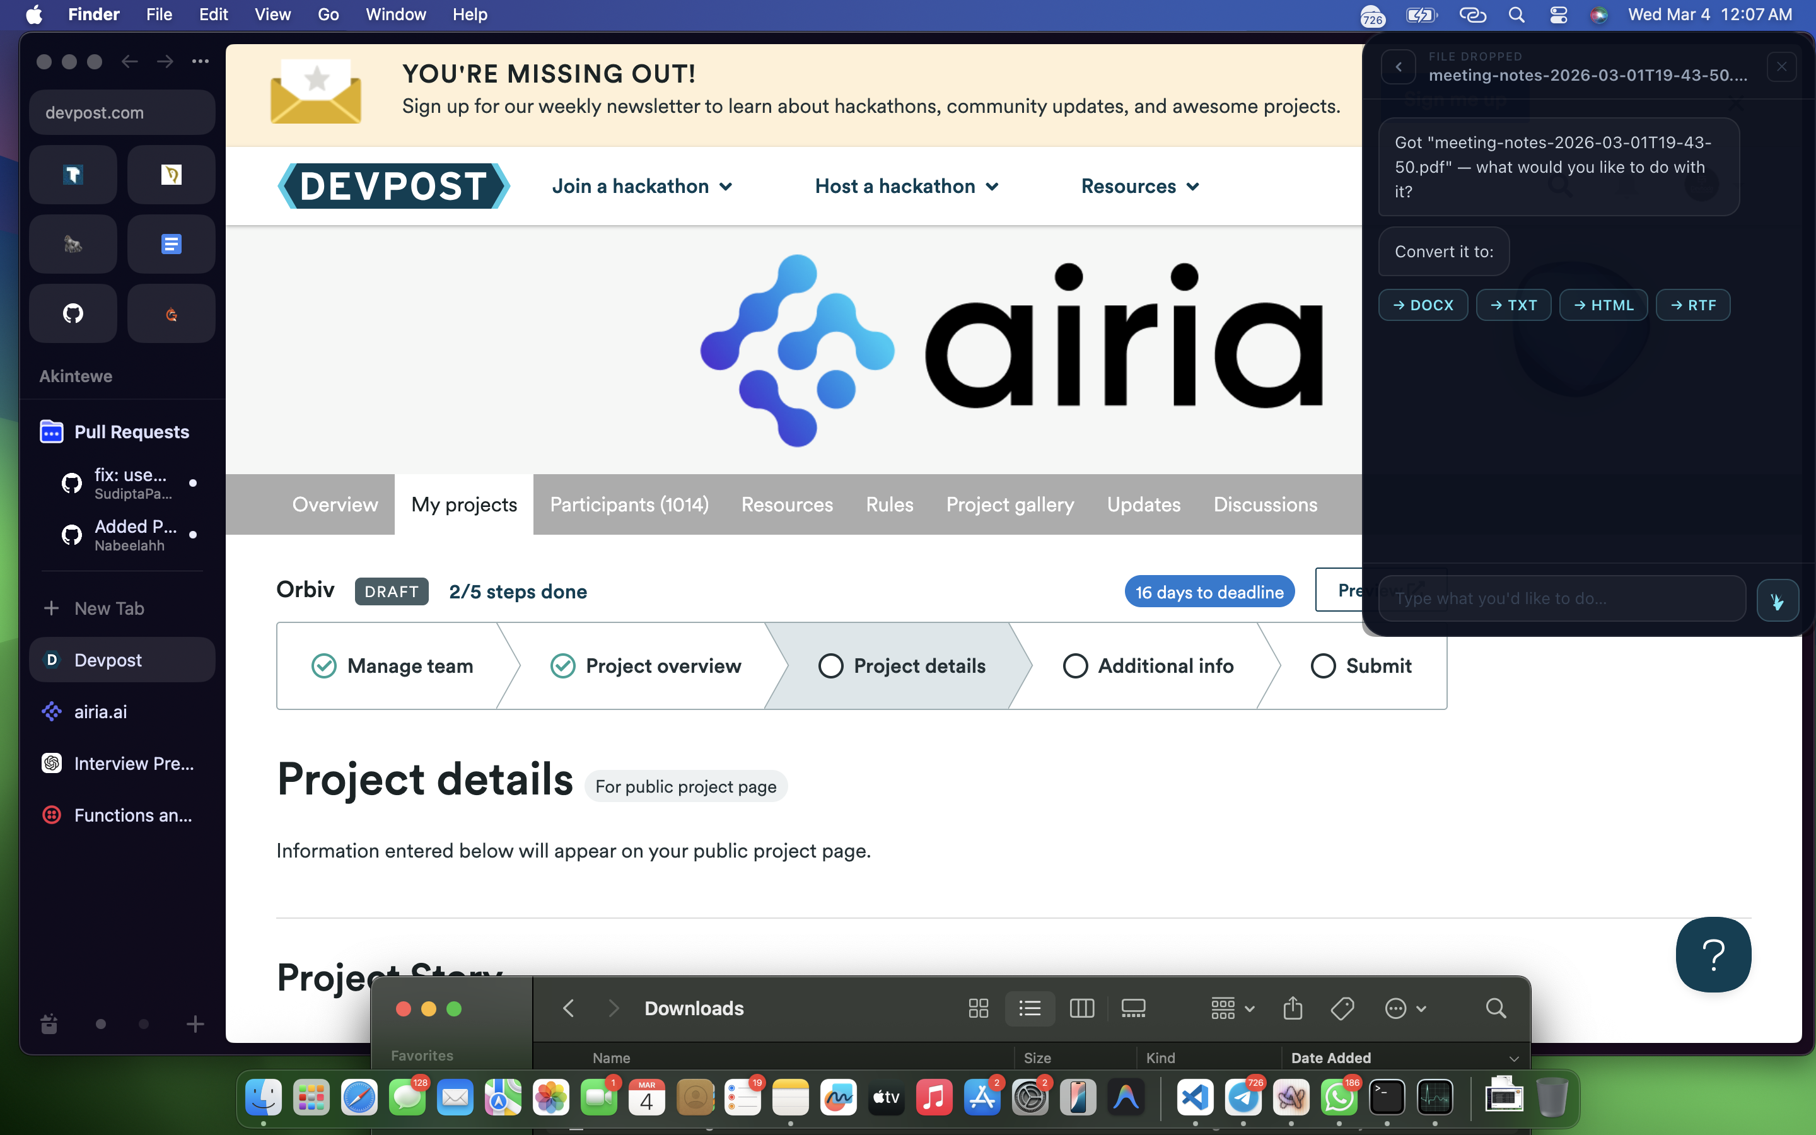Click the Finder list view icon
Screen dimensions: 1816x1135
tap(1030, 1008)
